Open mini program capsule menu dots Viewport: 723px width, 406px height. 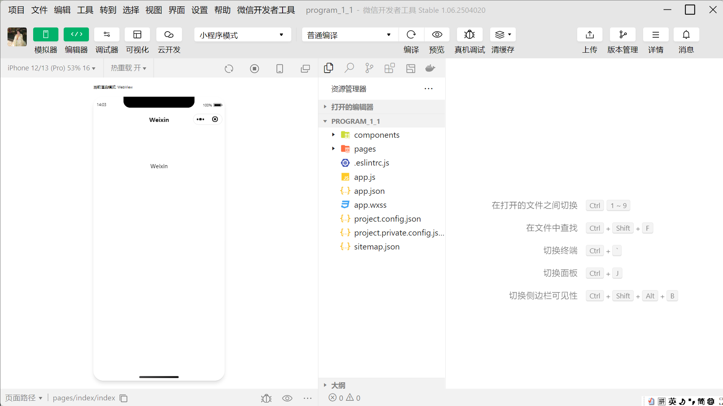[200, 119]
